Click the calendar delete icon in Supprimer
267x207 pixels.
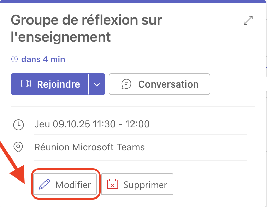click(112, 185)
